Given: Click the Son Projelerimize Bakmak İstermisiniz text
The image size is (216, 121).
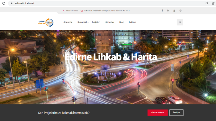Looking at the screenshot, I should [x=64, y=113].
